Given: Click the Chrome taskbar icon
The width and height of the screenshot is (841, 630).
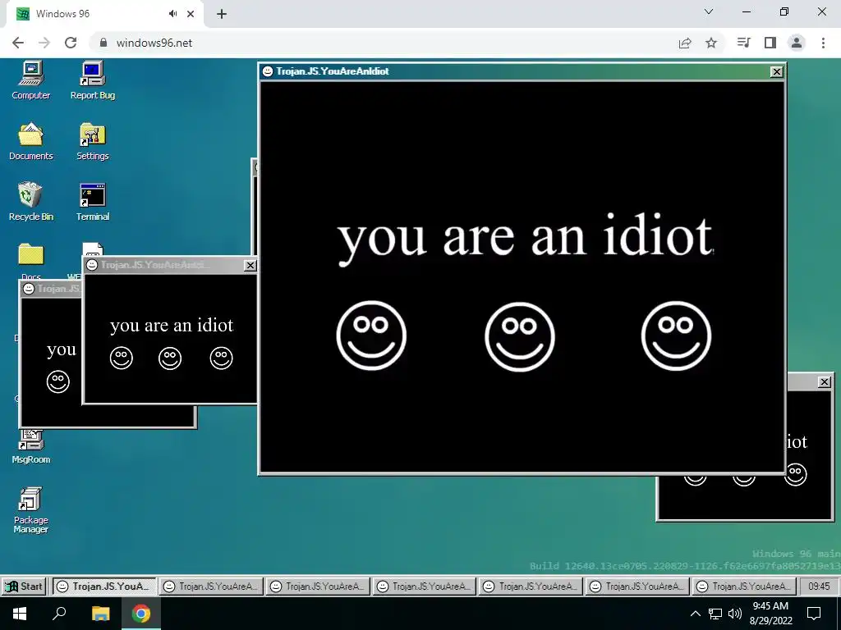Looking at the screenshot, I should [x=141, y=614].
